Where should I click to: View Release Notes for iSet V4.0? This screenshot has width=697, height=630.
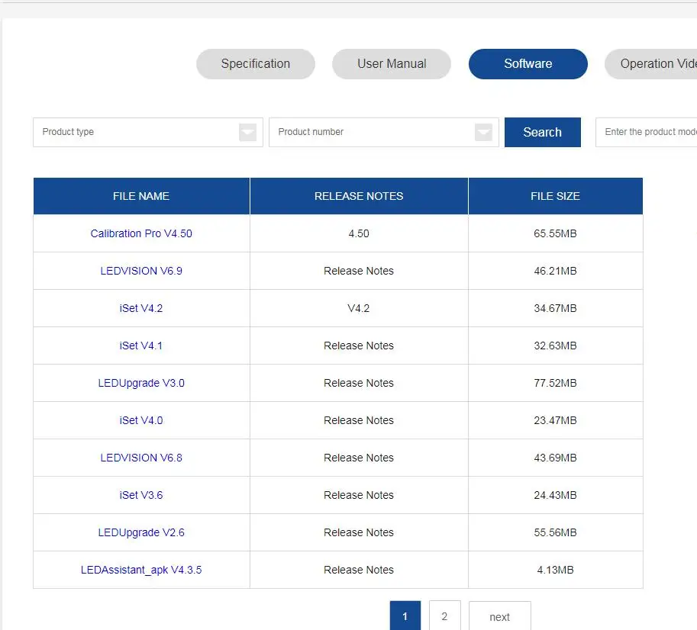click(x=359, y=420)
